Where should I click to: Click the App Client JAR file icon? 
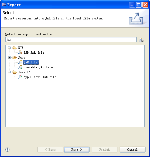pos(21,77)
